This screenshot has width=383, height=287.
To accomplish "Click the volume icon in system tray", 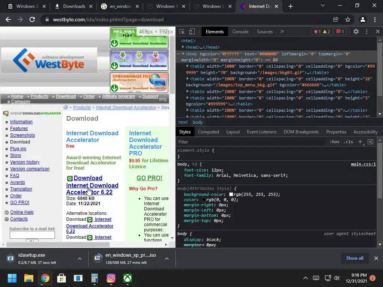I will (x=337, y=278).
